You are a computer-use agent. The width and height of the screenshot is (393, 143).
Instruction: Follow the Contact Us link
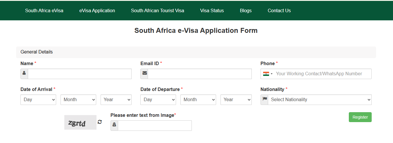[279, 10]
